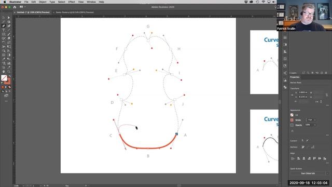This screenshot has height=187, width=332.
Task: Open the File menu
Action: click(26, 2)
